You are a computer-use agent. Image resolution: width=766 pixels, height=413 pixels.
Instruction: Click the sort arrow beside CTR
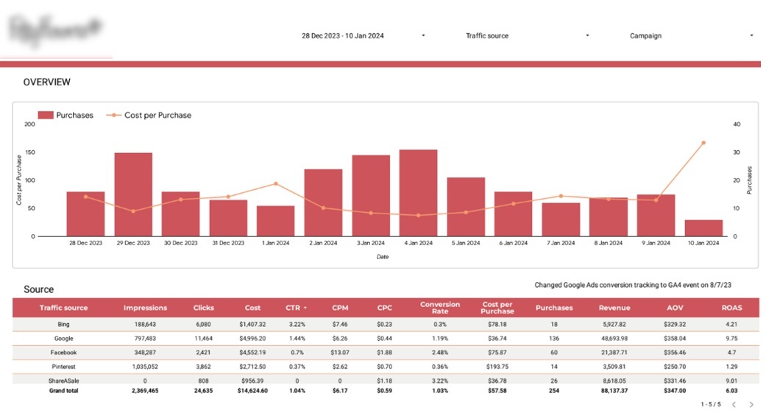305,308
